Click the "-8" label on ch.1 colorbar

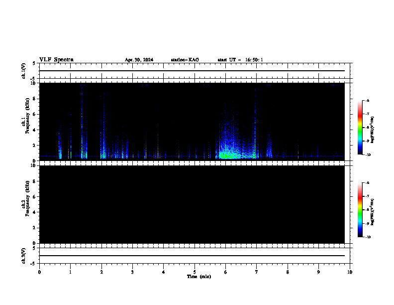pos(367,128)
